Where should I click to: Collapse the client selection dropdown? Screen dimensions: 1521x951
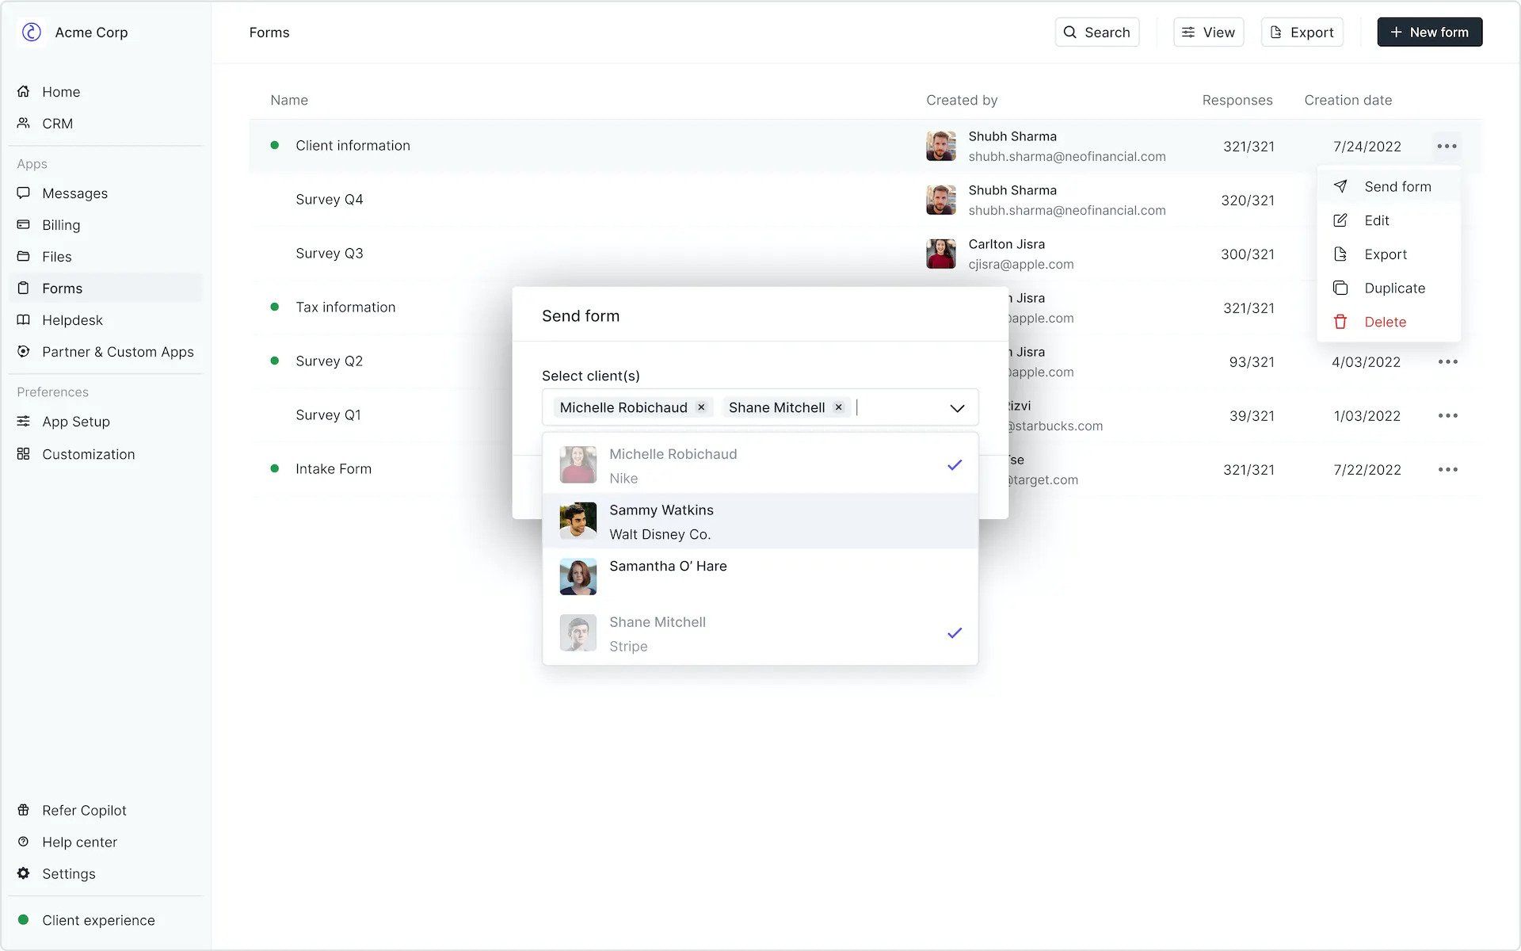(x=956, y=407)
